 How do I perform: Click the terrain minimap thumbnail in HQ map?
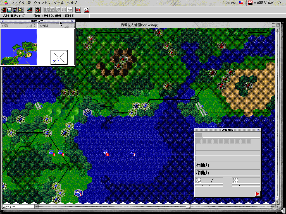tap(19, 47)
